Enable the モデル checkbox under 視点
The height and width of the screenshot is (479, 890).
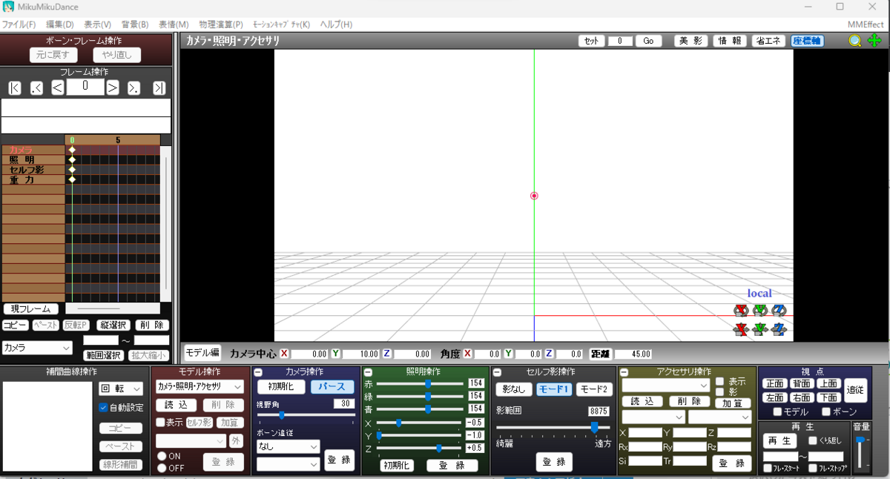click(x=777, y=412)
